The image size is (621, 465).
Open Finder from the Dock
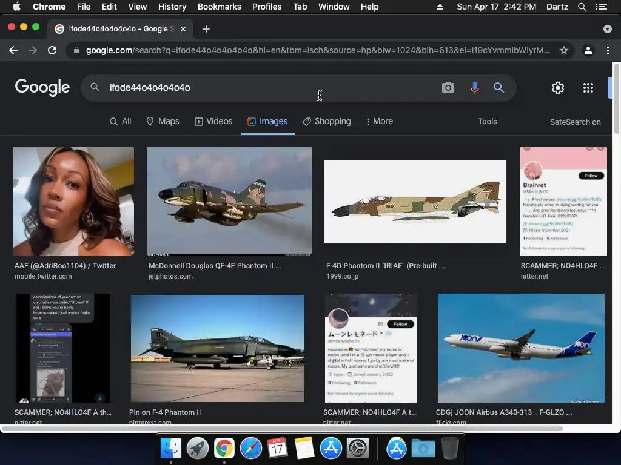171,448
